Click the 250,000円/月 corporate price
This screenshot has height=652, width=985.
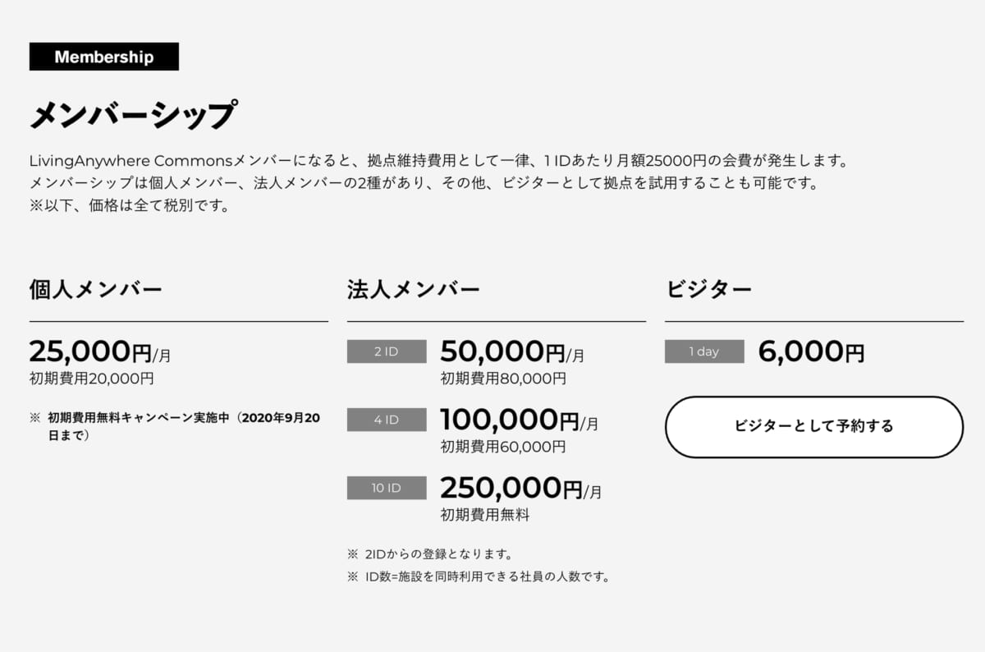pyautogui.click(x=520, y=489)
